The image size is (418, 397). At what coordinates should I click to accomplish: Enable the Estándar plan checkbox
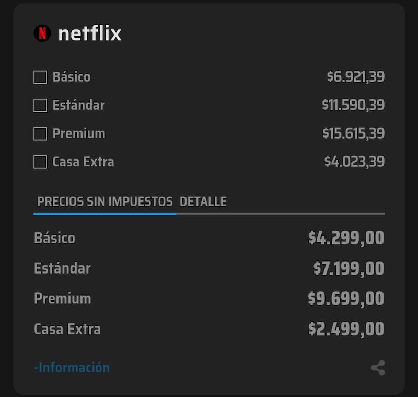[x=39, y=105]
